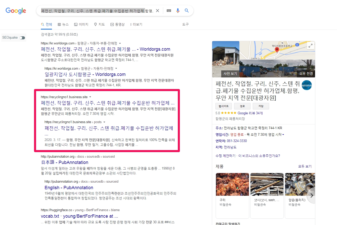Switch to the 뉴스 tab
The width and height of the screenshot is (337, 225).
click(63, 24)
